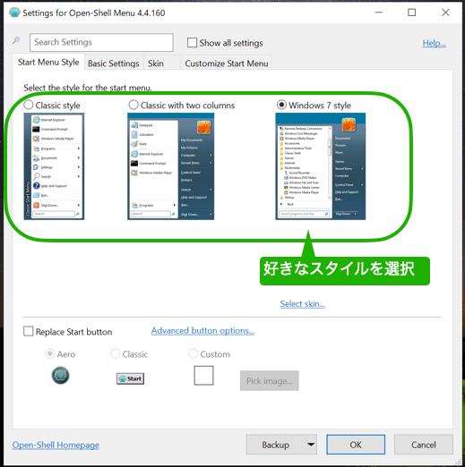Click into the Search Settings field
This screenshot has height=467, width=465.
(x=101, y=42)
